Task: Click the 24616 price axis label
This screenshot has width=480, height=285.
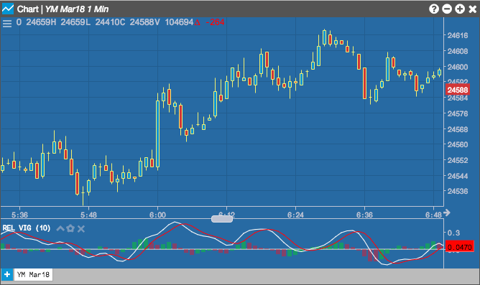Action: (458, 35)
